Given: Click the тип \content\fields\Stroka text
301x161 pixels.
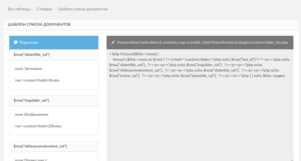Looking at the screenshot, I should pos(37,80).
